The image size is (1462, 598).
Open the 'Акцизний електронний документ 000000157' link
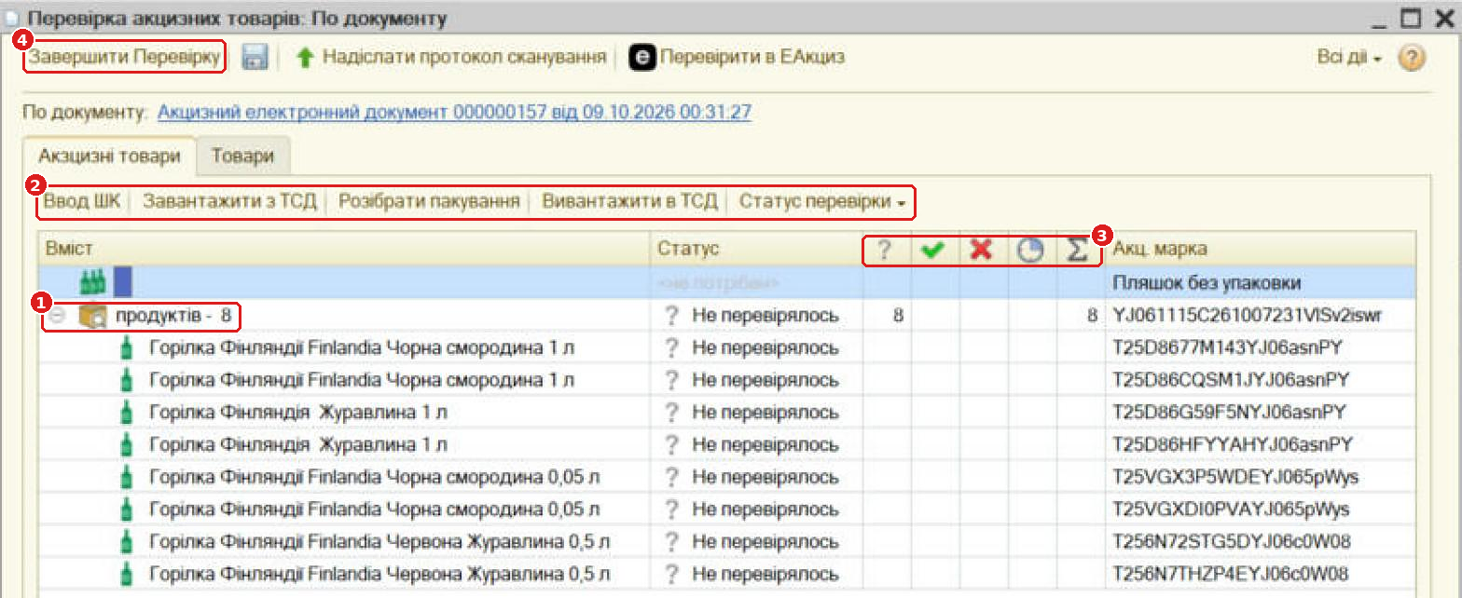(454, 113)
